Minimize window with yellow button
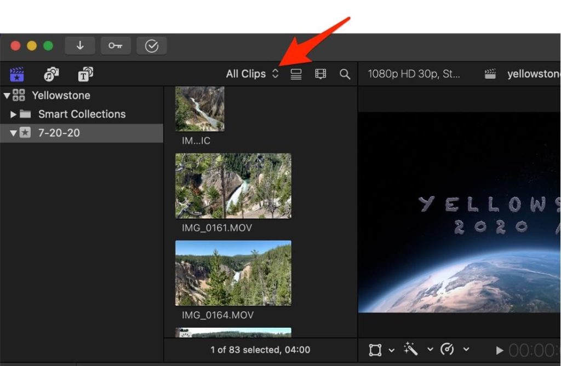Screen dimensions: 561x366 (32, 46)
